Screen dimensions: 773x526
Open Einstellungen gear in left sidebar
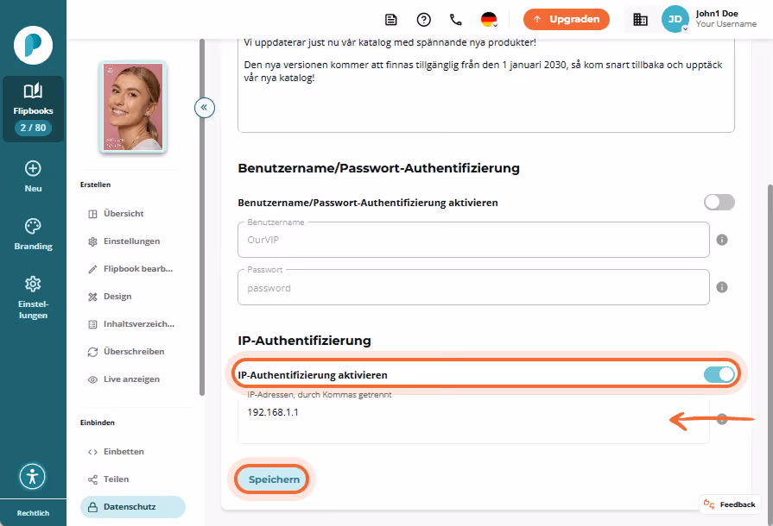click(33, 297)
